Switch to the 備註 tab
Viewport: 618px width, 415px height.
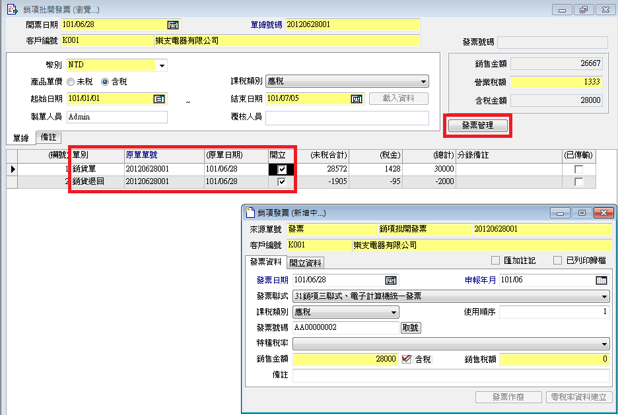click(48, 137)
